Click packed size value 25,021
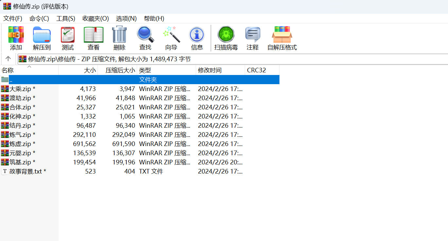 (126, 107)
